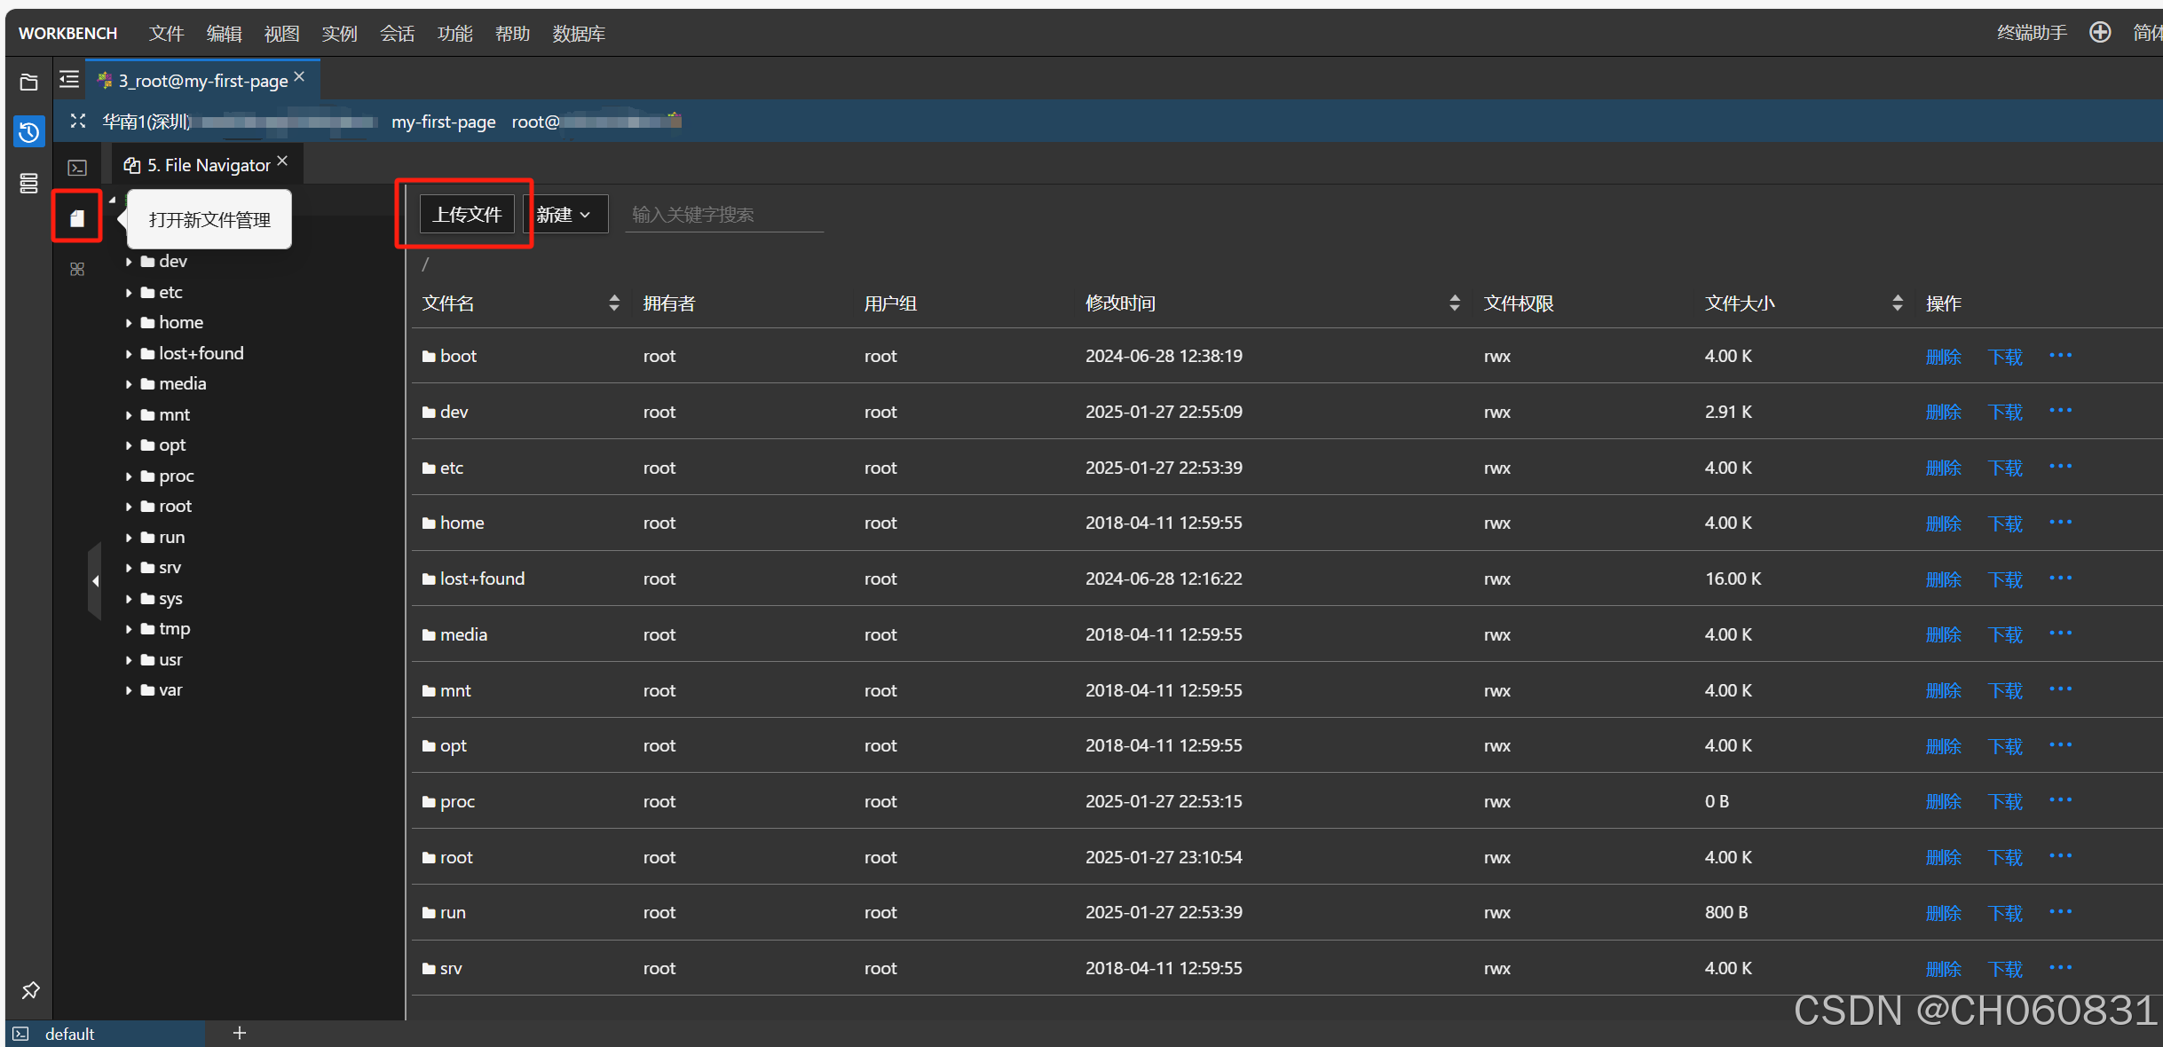This screenshot has height=1047, width=2163.
Task: Click the menu collapse icon beside tab
Action: (x=69, y=80)
